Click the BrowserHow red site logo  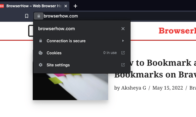point(177,31)
